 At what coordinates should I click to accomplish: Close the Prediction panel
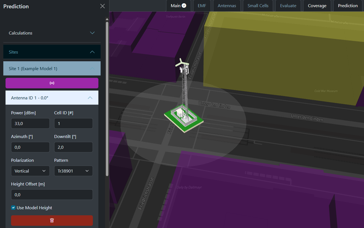point(103,6)
